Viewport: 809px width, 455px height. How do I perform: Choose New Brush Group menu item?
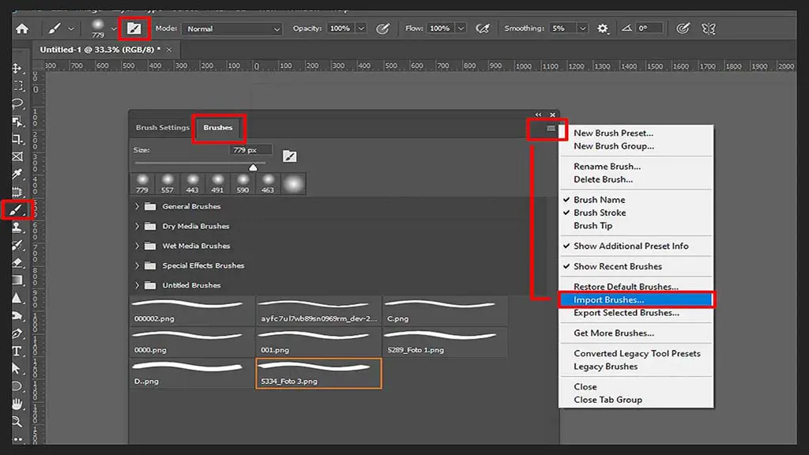614,146
